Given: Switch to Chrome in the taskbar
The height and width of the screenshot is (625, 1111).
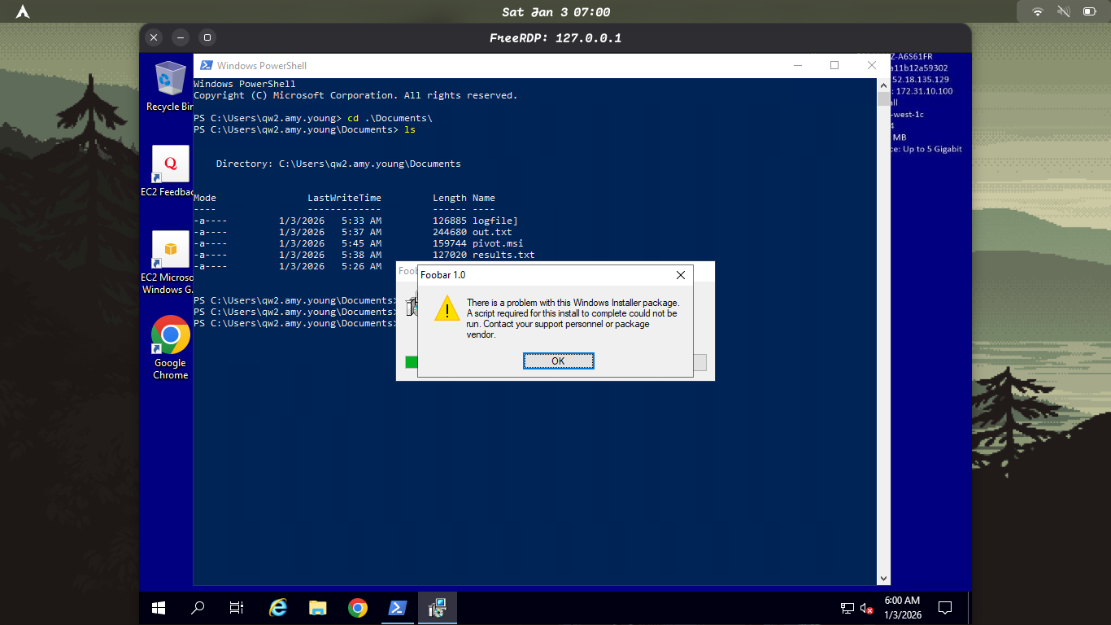Looking at the screenshot, I should coord(357,608).
